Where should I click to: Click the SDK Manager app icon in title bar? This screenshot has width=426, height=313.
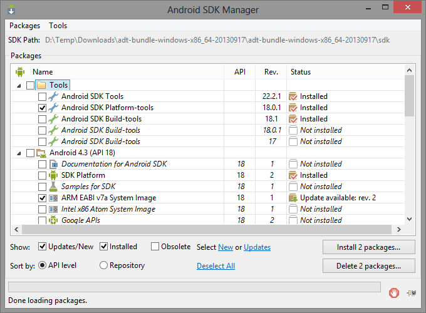pyautogui.click(x=11, y=9)
